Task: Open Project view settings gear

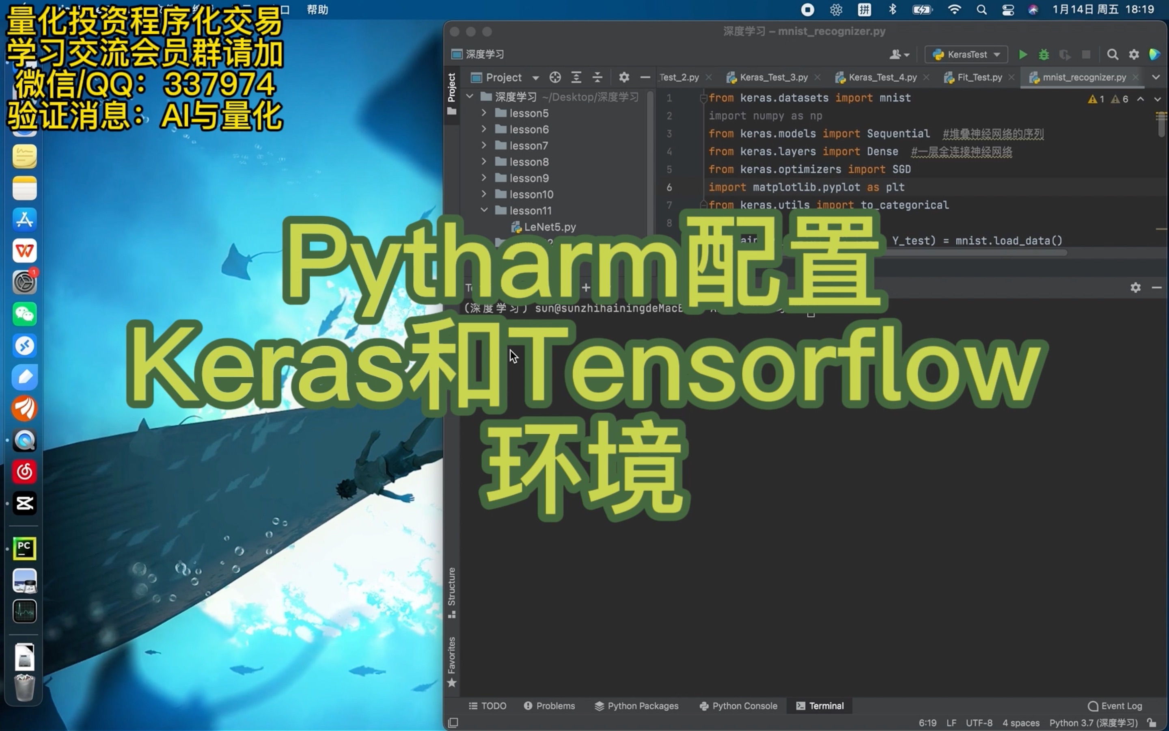Action: click(x=625, y=77)
